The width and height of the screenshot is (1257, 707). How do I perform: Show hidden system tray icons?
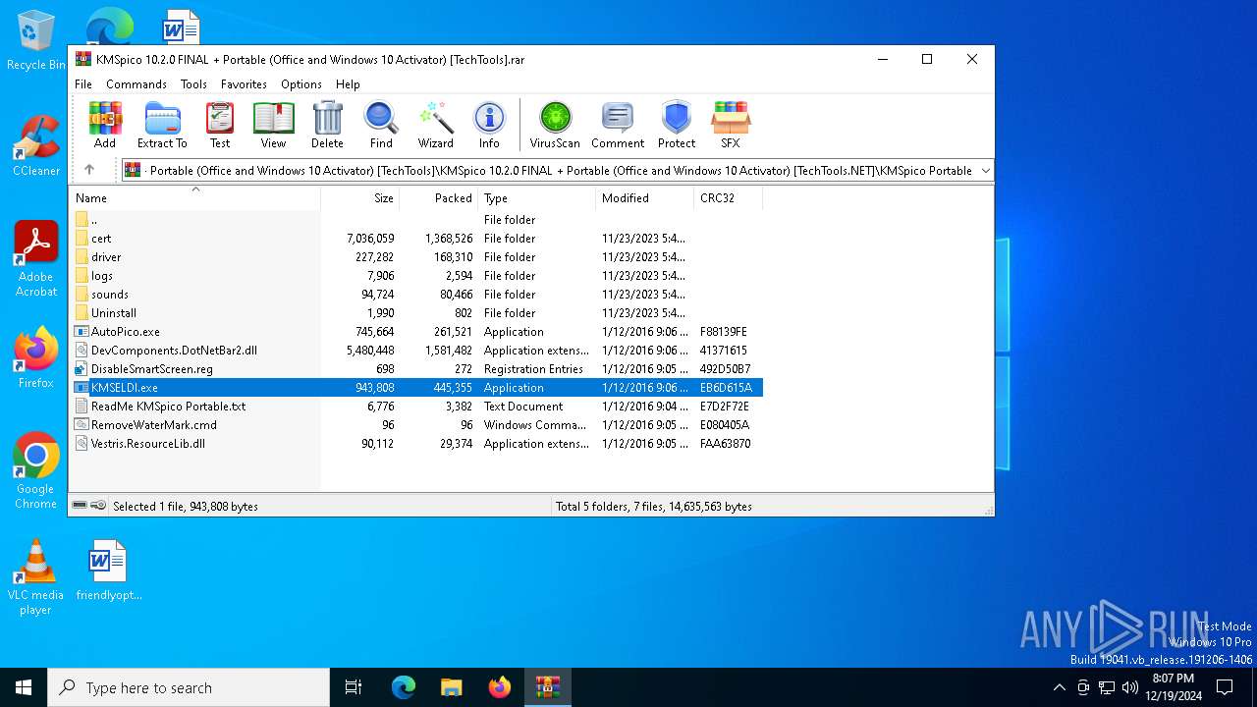pos(1059,687)
